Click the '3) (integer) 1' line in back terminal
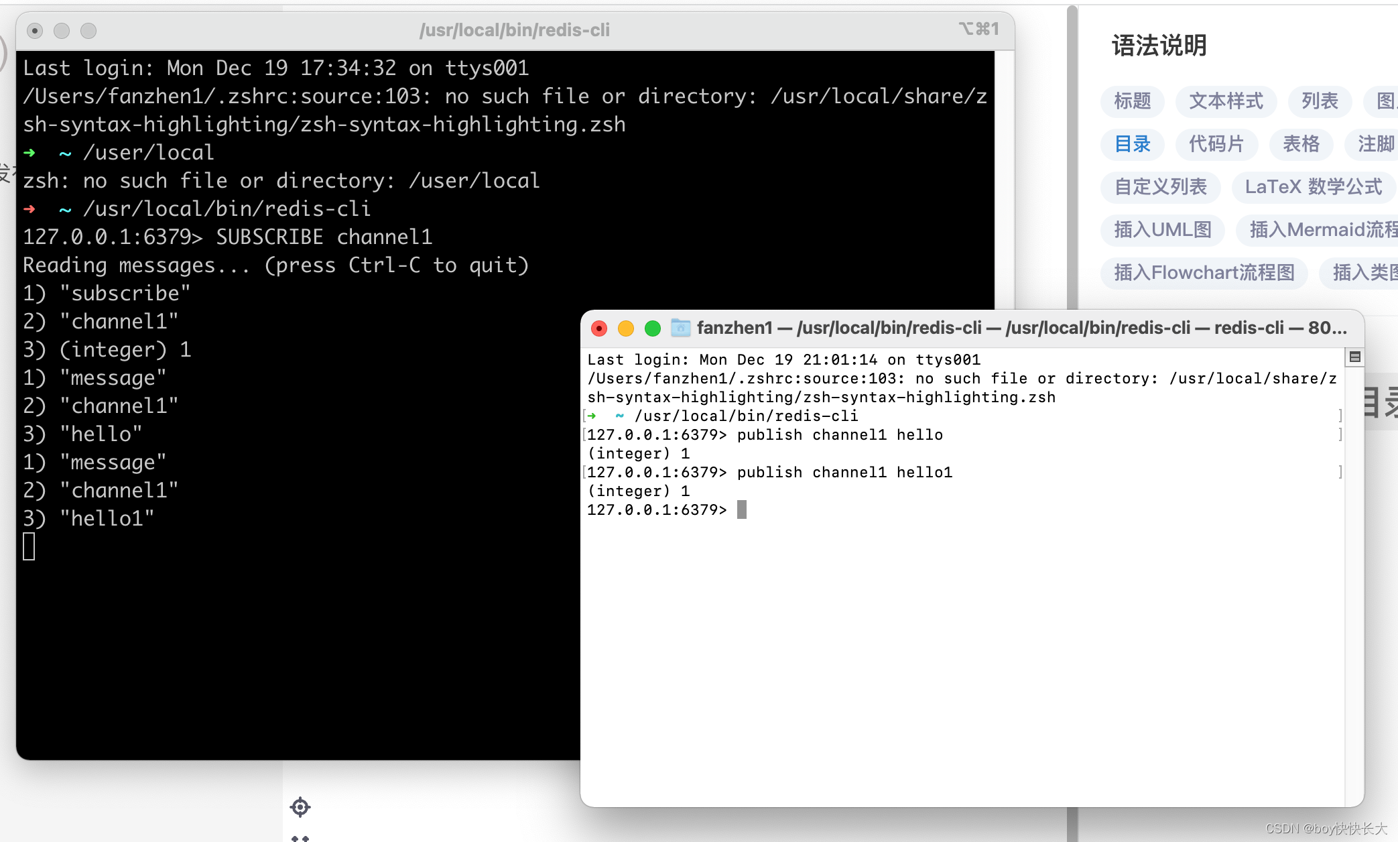 107,350
